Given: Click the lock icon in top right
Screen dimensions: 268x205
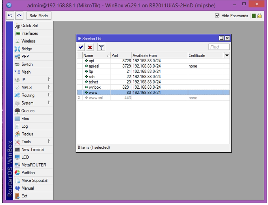Looking at the screenshot, I should 260,16.
